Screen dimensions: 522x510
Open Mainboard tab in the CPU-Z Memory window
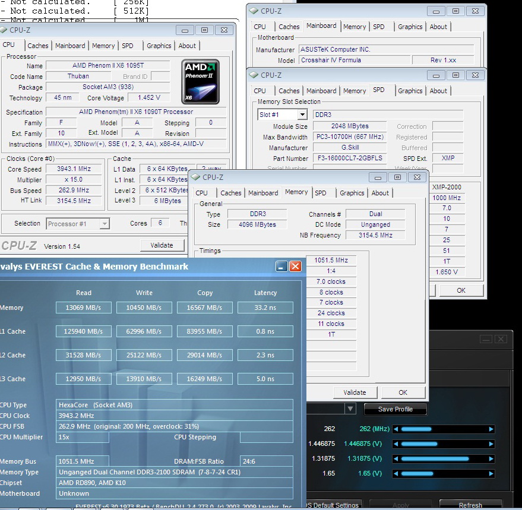tap(263, 193)
